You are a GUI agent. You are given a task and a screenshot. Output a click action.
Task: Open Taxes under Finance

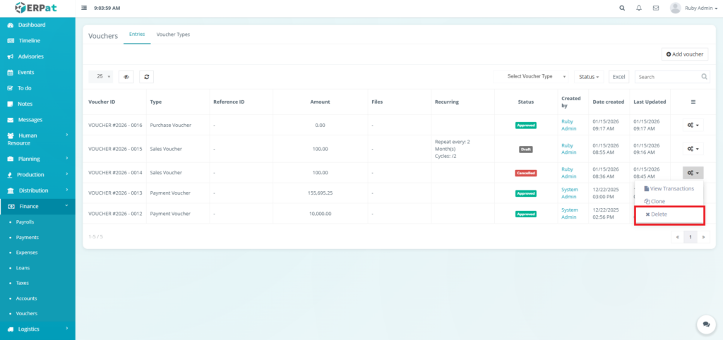tap(22, 283)
